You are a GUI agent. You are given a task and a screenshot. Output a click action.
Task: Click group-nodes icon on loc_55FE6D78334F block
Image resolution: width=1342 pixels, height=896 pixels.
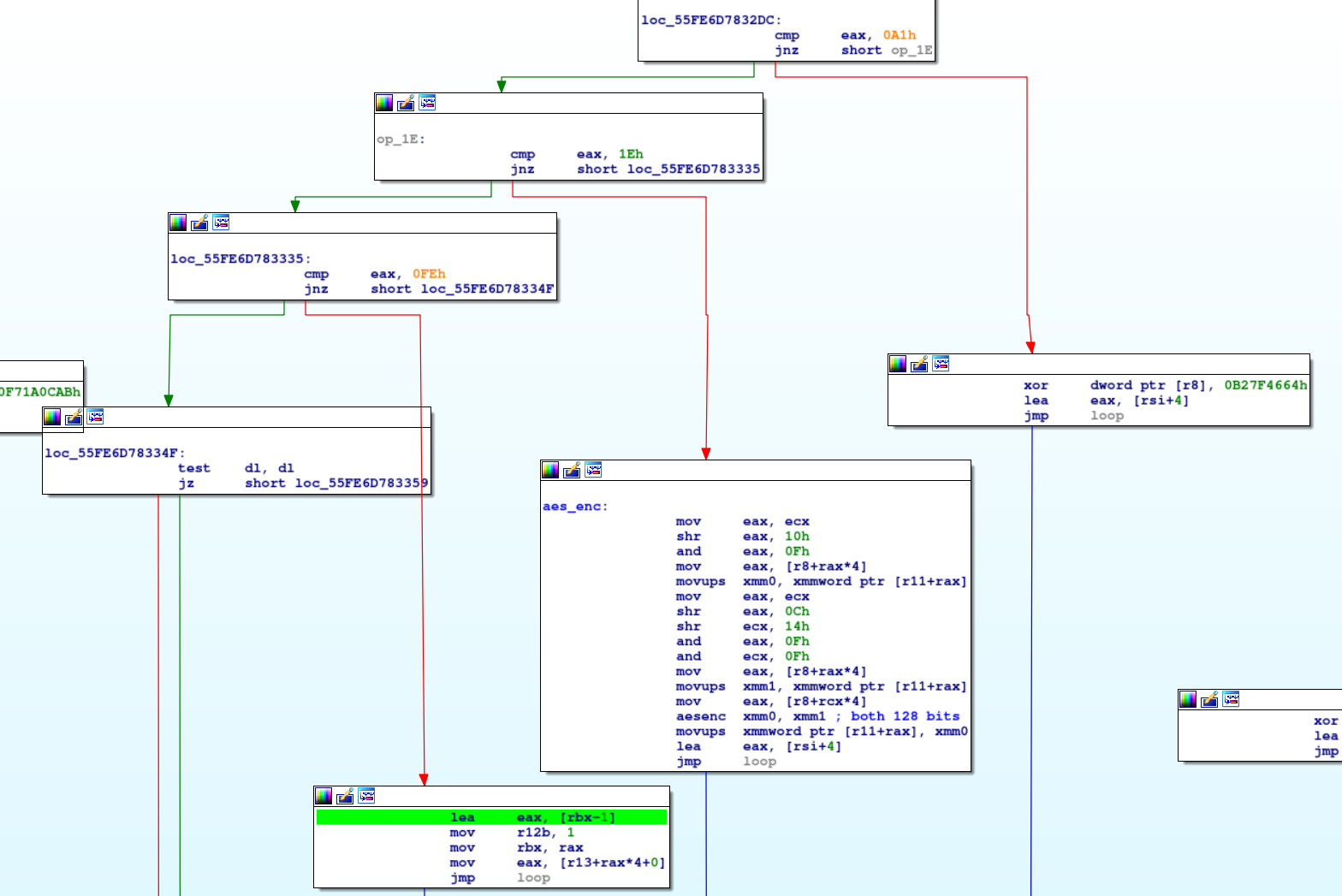point(95,417)
